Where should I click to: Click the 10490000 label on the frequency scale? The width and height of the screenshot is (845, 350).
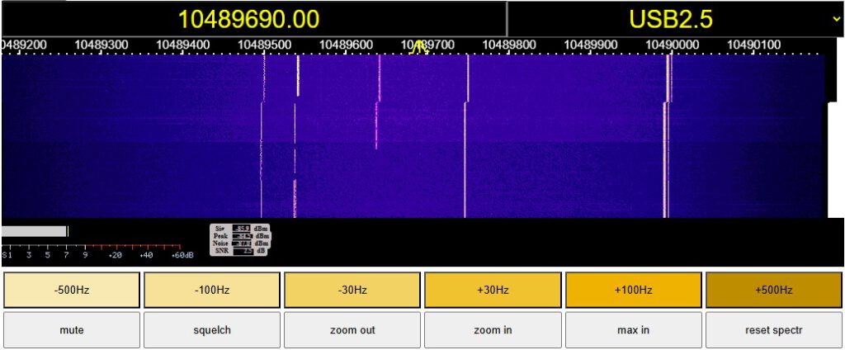click(x=673, y=44)
